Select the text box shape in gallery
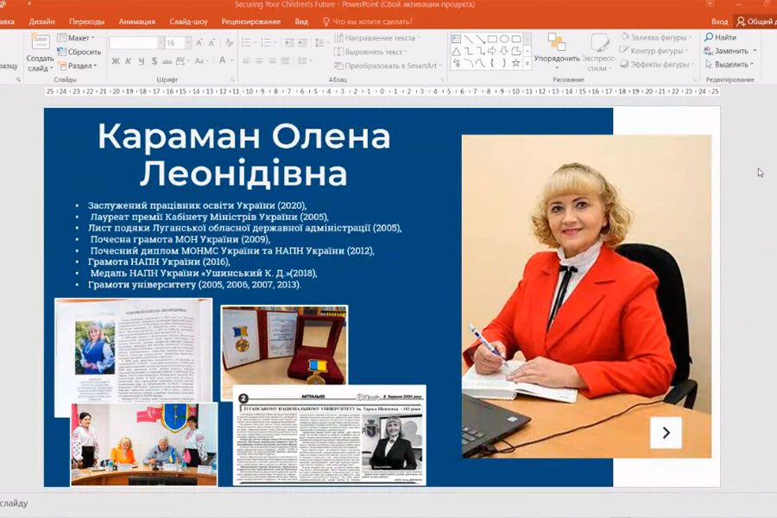The height and width of the screenshot is (518, 777). point(455,39)
